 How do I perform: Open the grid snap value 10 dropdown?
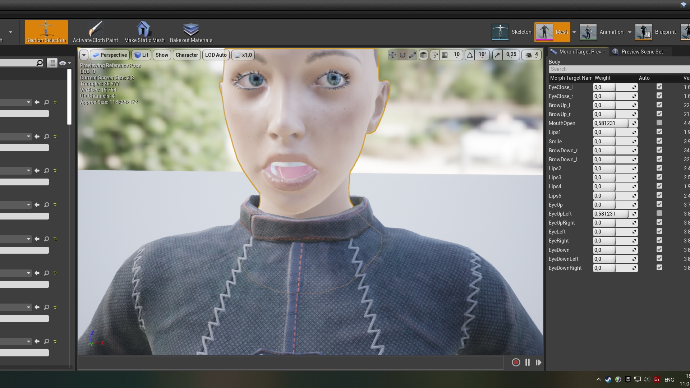(x=456, y=55)
